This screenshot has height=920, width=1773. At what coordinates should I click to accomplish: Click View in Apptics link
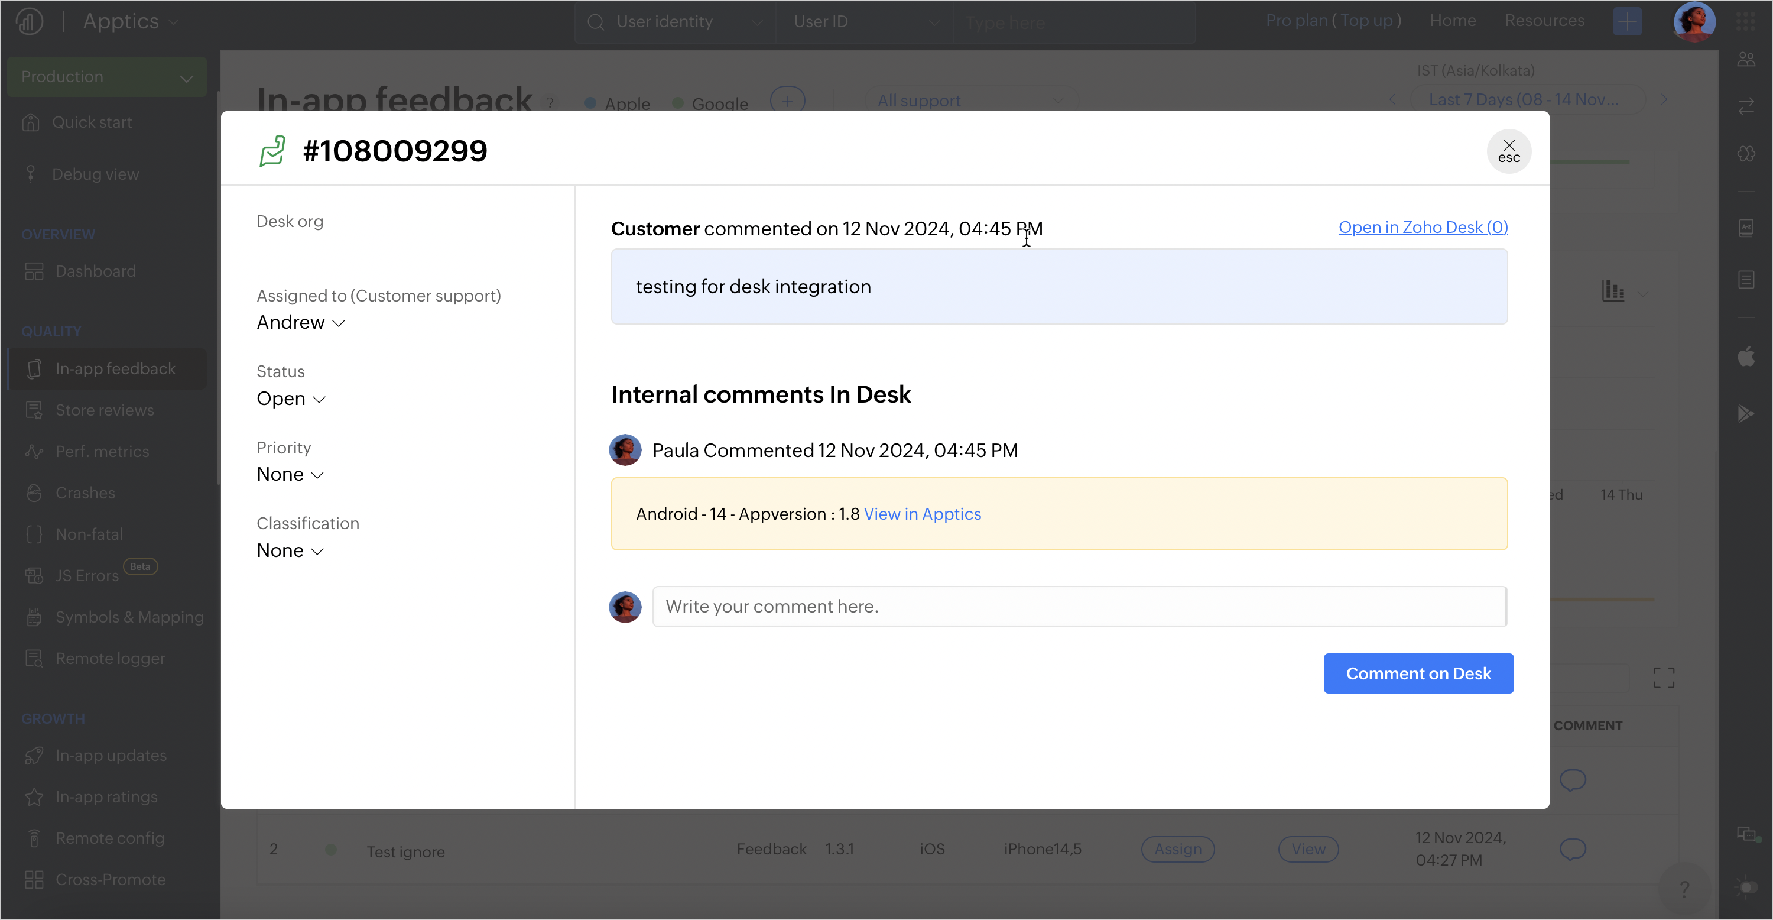click(921, 514)
